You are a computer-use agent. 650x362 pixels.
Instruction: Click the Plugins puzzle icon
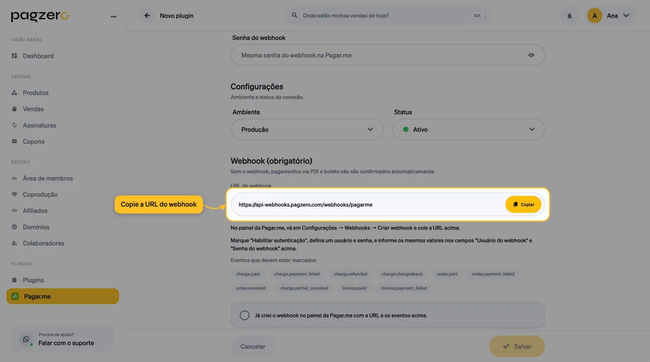[x=14, y=280]
